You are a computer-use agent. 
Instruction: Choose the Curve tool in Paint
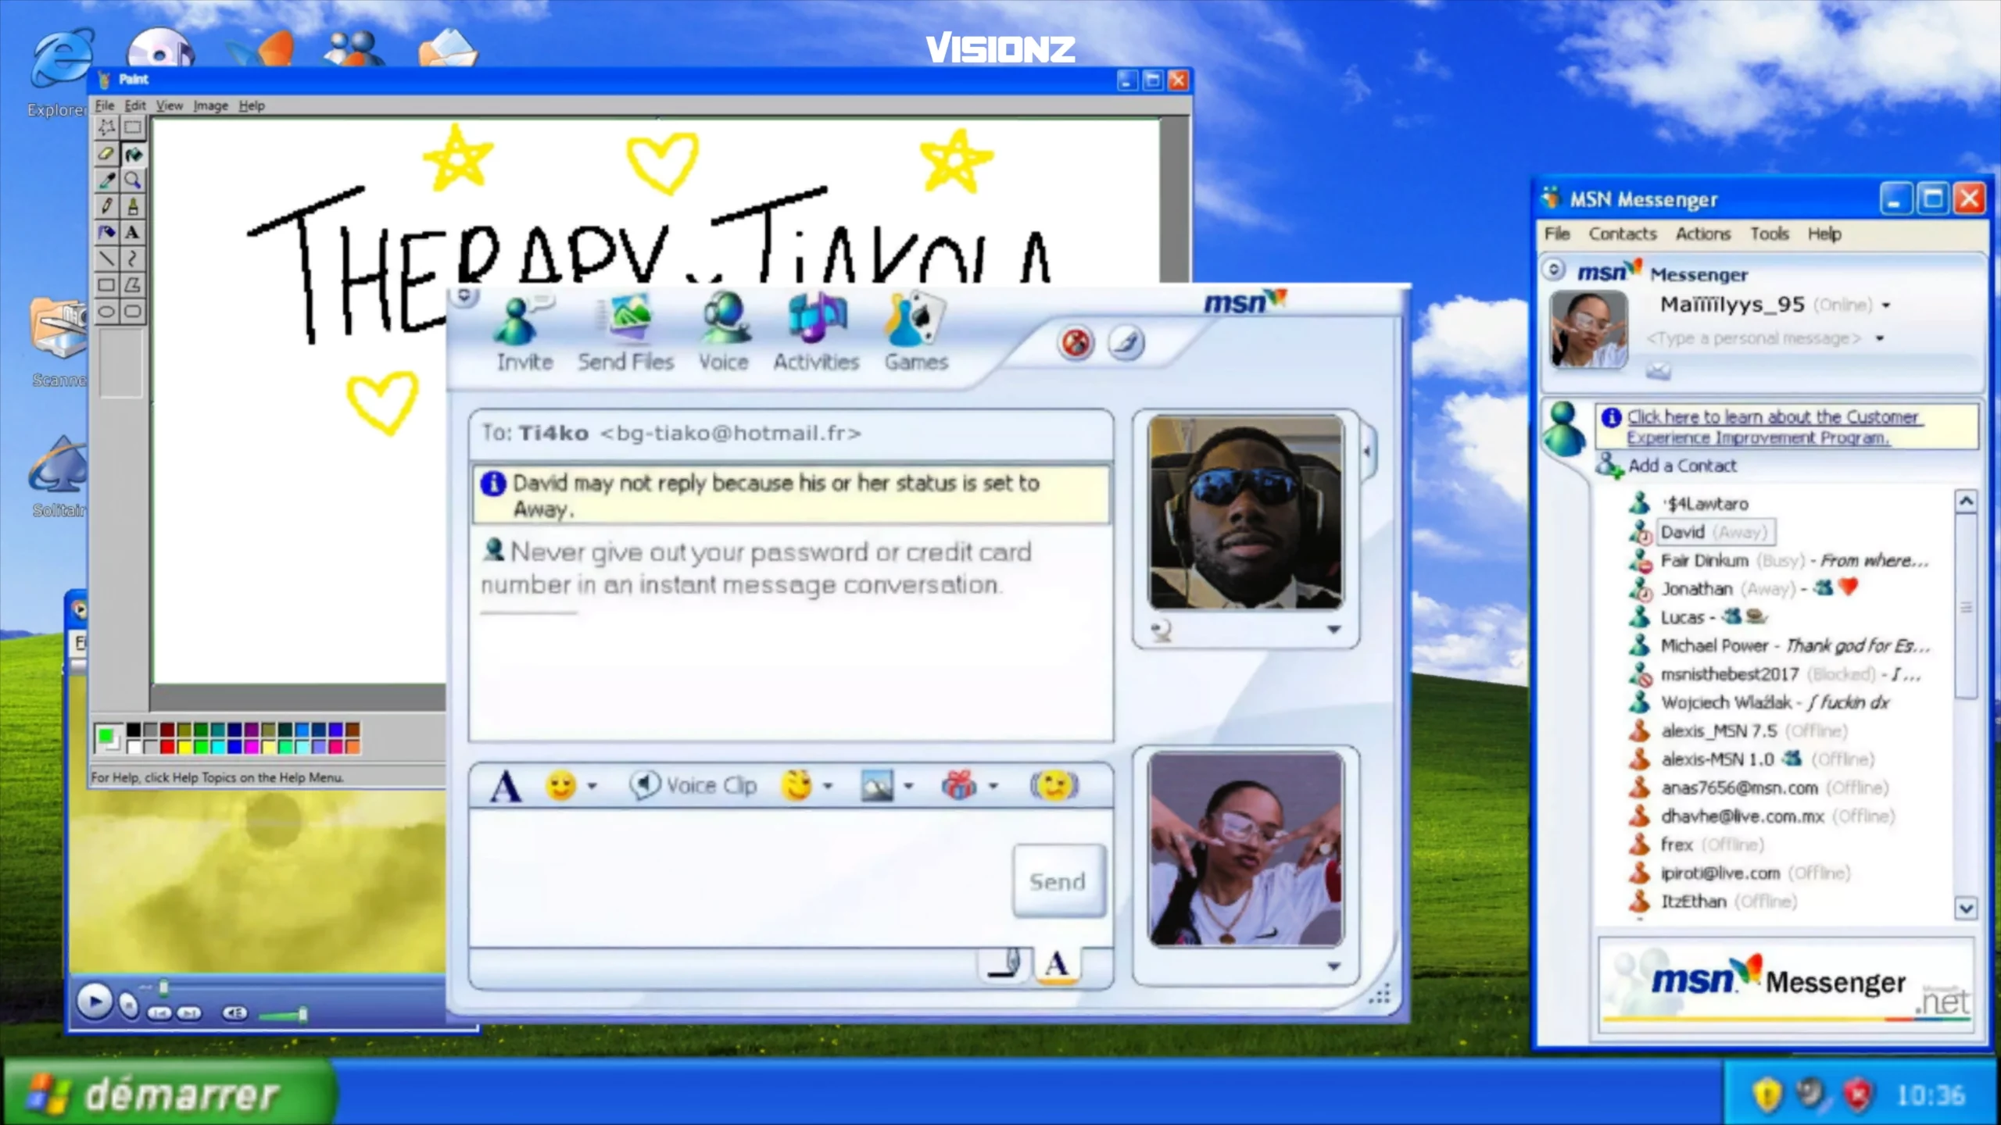(133, 259)
